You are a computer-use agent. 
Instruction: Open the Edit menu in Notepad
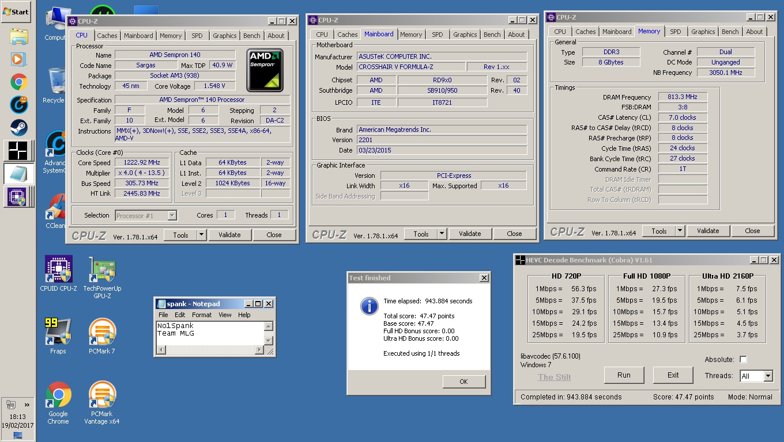pos(180,315)
